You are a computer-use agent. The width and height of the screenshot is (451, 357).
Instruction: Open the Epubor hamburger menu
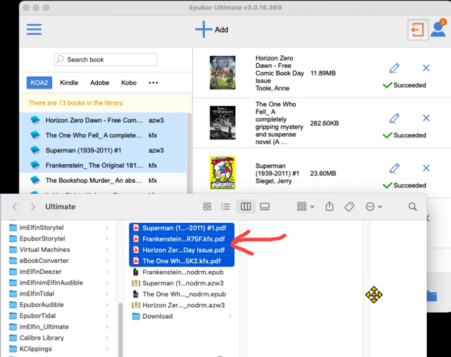pos(34,29)
